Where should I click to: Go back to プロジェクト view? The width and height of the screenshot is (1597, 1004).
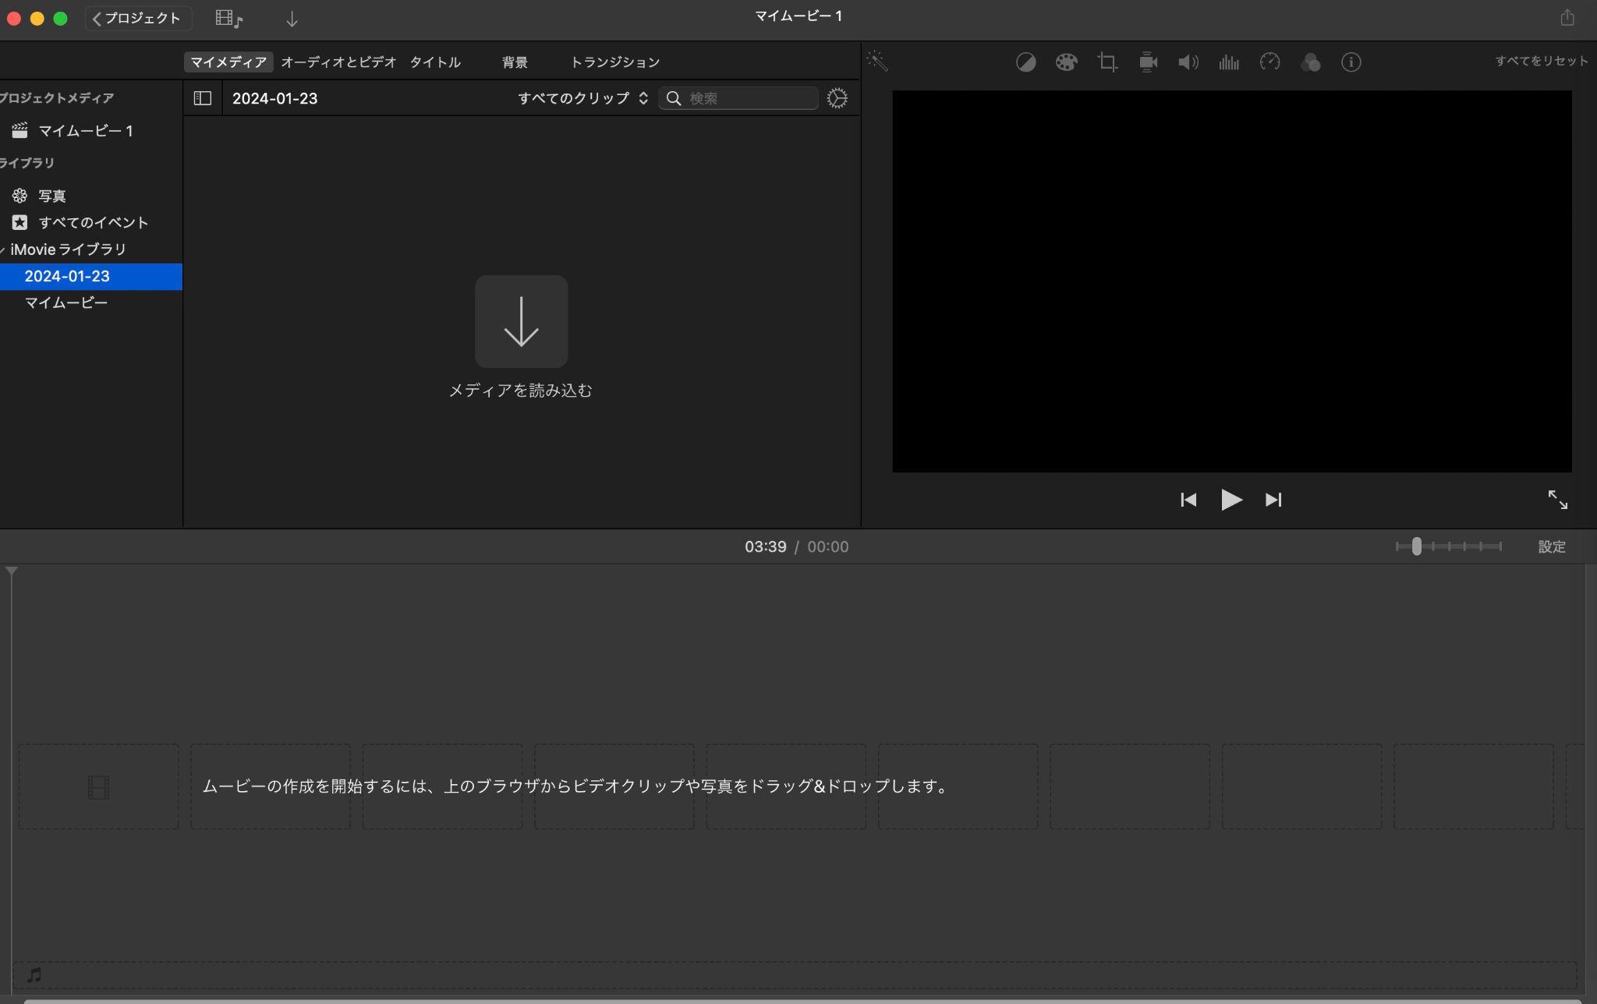(138, 19)
